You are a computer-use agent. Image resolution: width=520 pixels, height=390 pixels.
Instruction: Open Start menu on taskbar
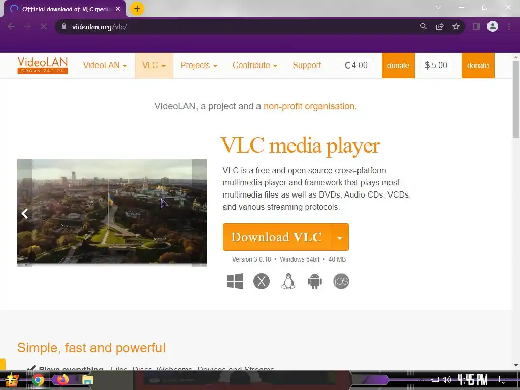tap(12, 380)
